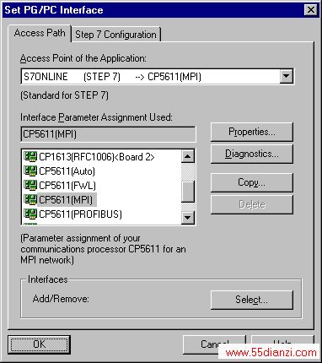Select the CP5611(Auto) list entry
This screenshot has height=363, width=322.
pos(67,171)
